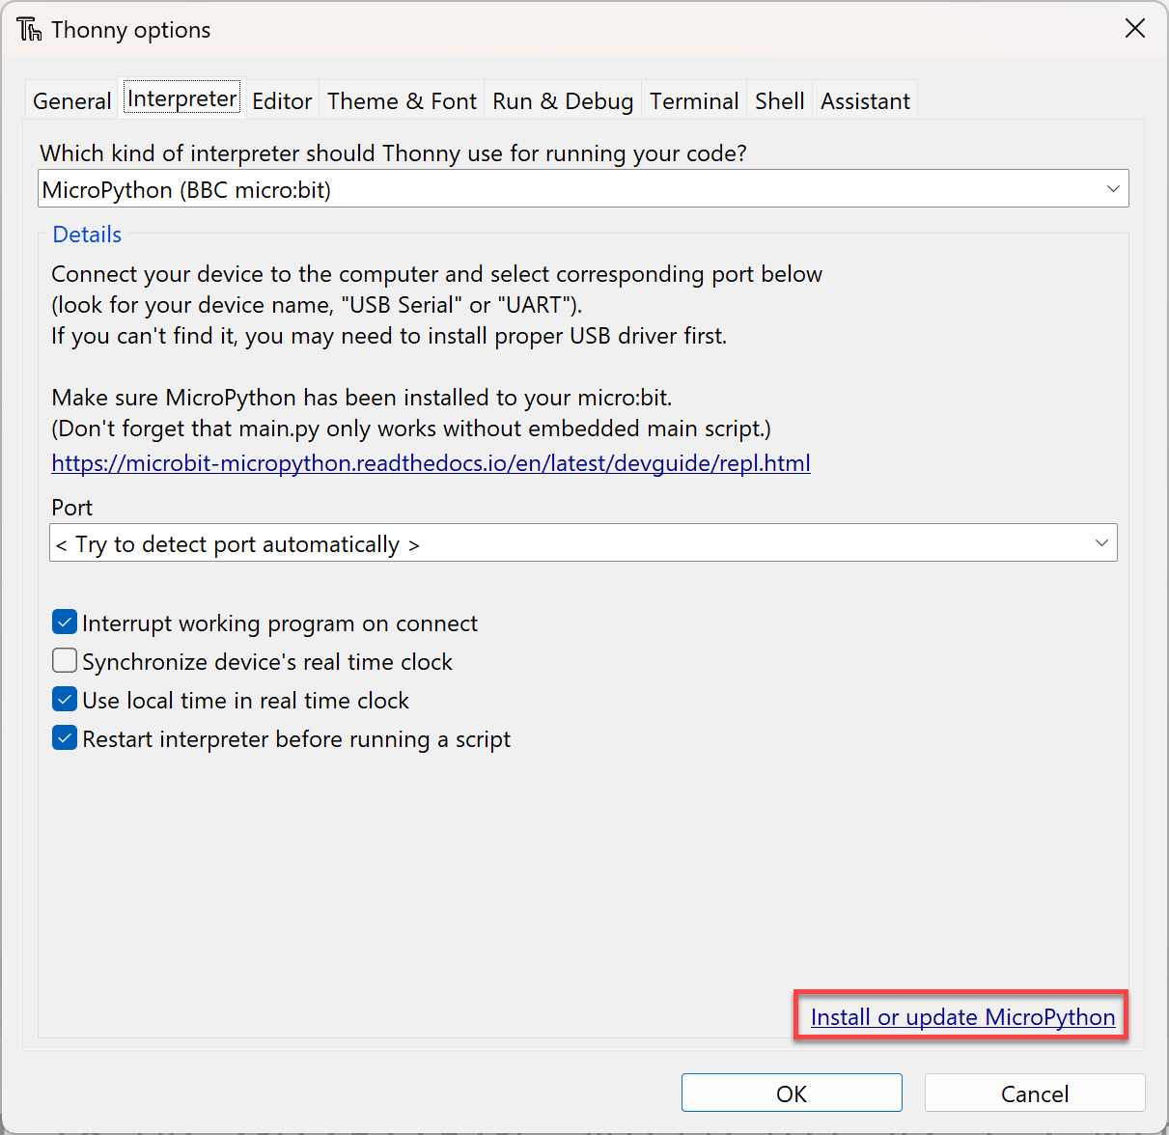Switch to the General tab

point(72,101)
